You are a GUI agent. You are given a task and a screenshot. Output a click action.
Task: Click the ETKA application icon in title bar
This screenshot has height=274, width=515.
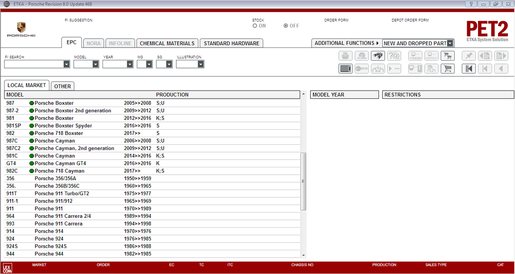7,4
